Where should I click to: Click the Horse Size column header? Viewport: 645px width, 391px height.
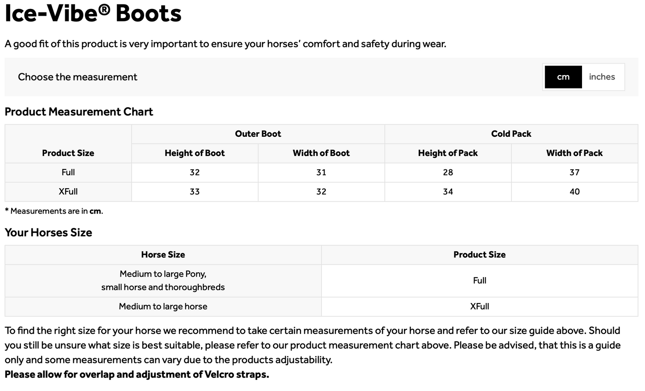(x=163, y=254)
